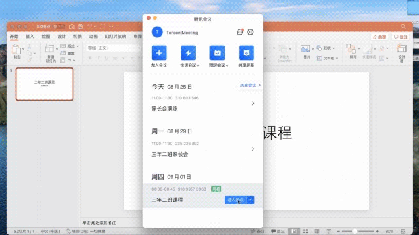
Task: Click the undo arrow in PowerPoint title bar
Action: point(89,26)
